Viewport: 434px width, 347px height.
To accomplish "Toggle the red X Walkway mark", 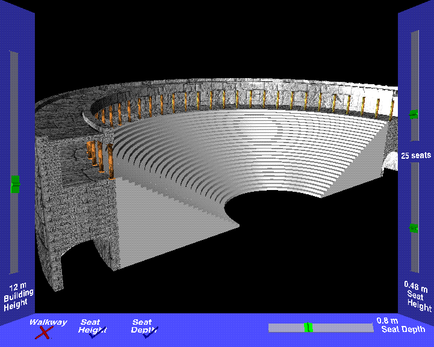I will [x=44, y=333].
